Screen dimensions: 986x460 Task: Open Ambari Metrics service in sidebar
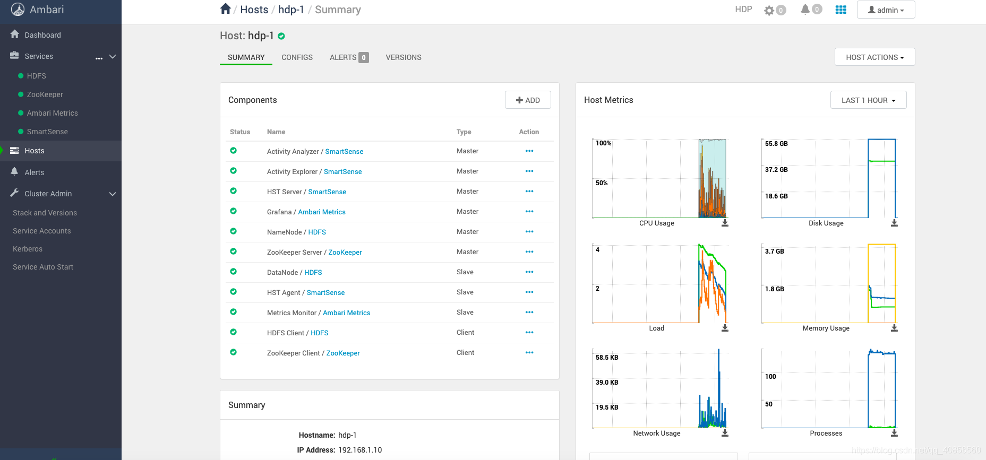tap(52, 113)
